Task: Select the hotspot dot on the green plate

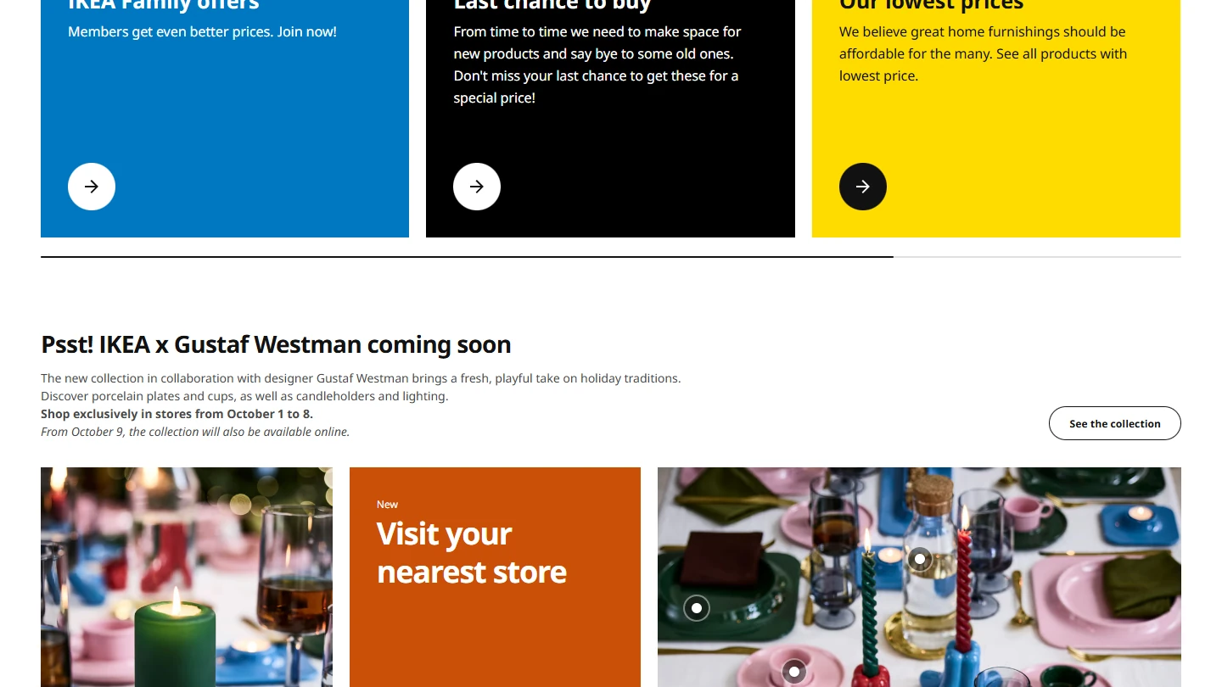Action: pyautogui.click(x=697, y=607)
